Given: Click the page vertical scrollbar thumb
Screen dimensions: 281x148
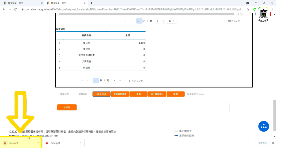Looking at the screenshot, I should (274, 116).
